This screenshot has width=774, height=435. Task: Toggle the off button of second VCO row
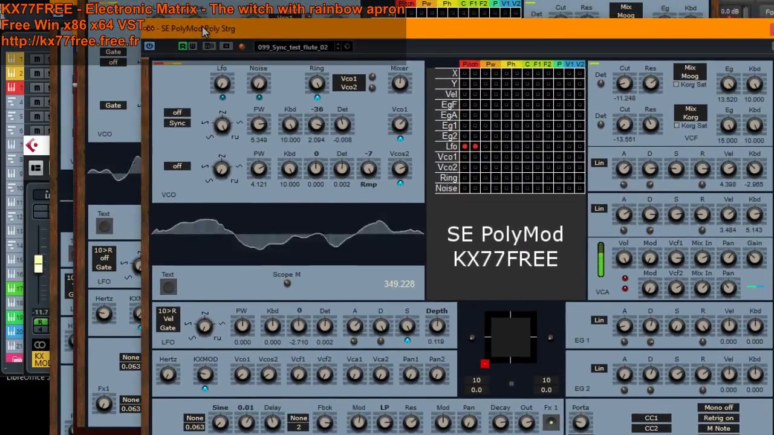pyautogui.click(x=177, y=166)
